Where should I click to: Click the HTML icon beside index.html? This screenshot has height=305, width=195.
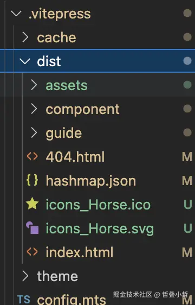[32, 252]
